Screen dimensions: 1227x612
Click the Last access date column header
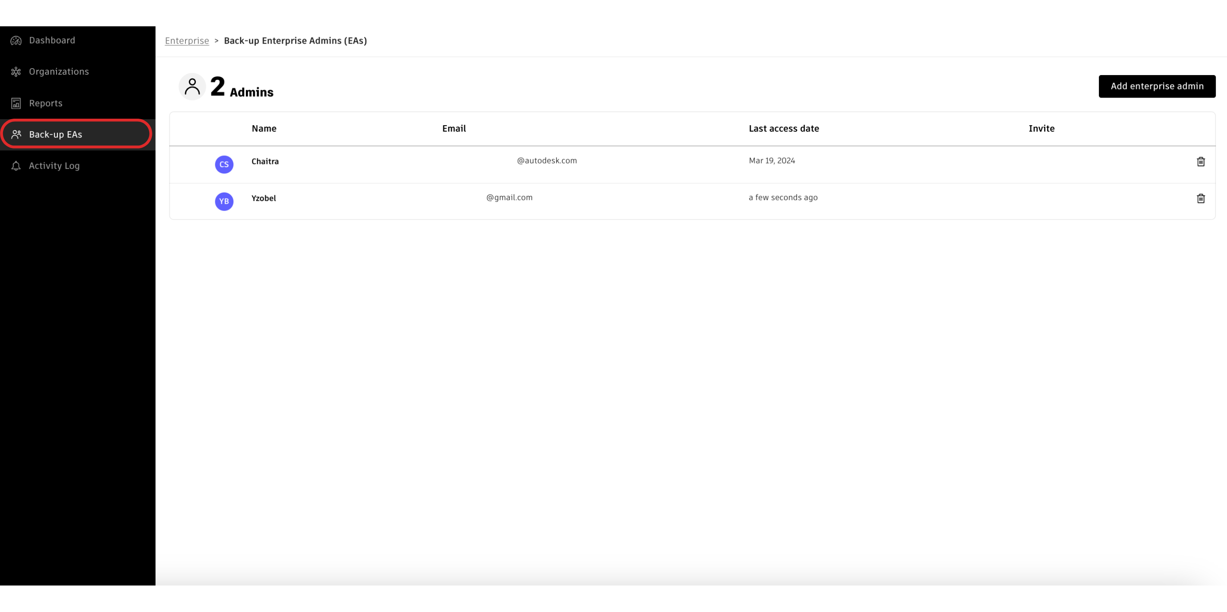783,129
